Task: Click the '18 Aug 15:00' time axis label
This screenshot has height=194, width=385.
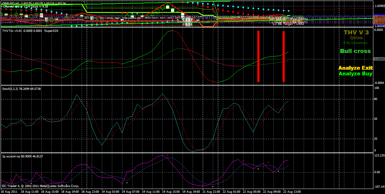Action: click(x=50, y=191)
